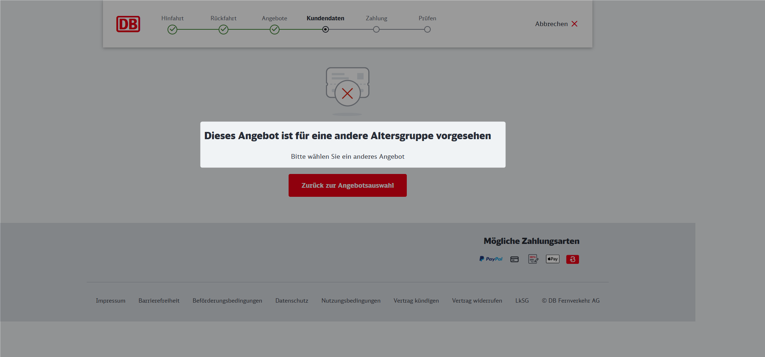This screenshot has height=357, width=765.
Task: Open Beförderungsbedingungen in the footer
Action: click(227, 301)
